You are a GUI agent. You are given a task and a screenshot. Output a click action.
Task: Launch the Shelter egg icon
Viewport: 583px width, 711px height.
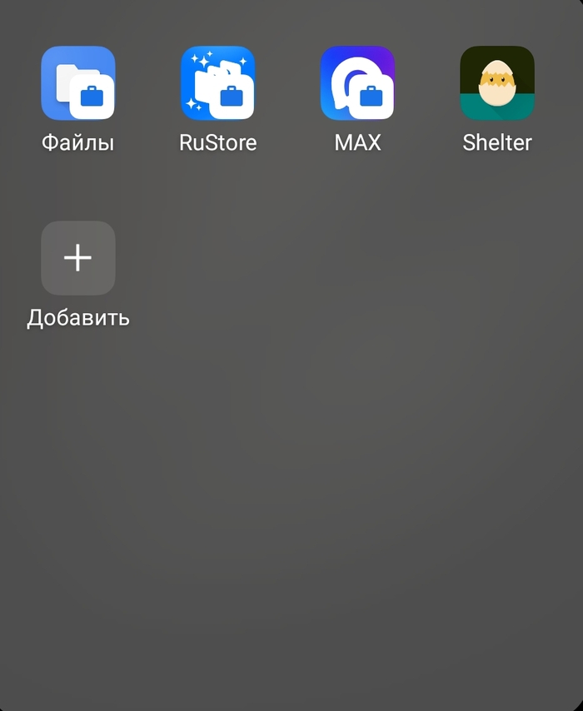coord(497,83)
